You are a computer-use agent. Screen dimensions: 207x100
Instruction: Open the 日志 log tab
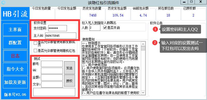tap(15, 56)
